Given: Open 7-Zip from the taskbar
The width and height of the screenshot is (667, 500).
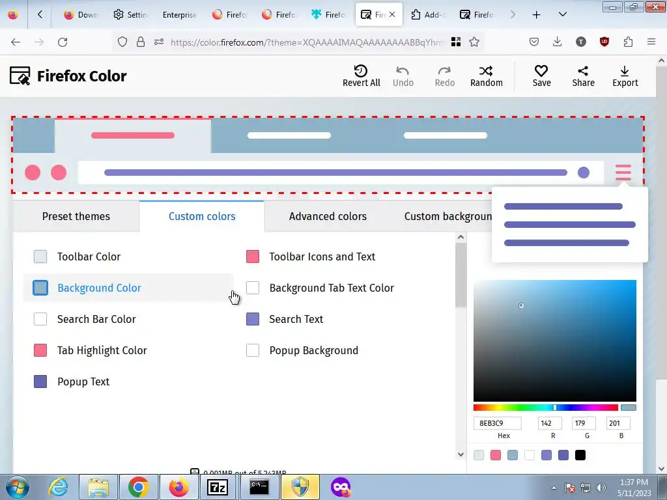Looking at the screenshot, I should tap(218, 487).
